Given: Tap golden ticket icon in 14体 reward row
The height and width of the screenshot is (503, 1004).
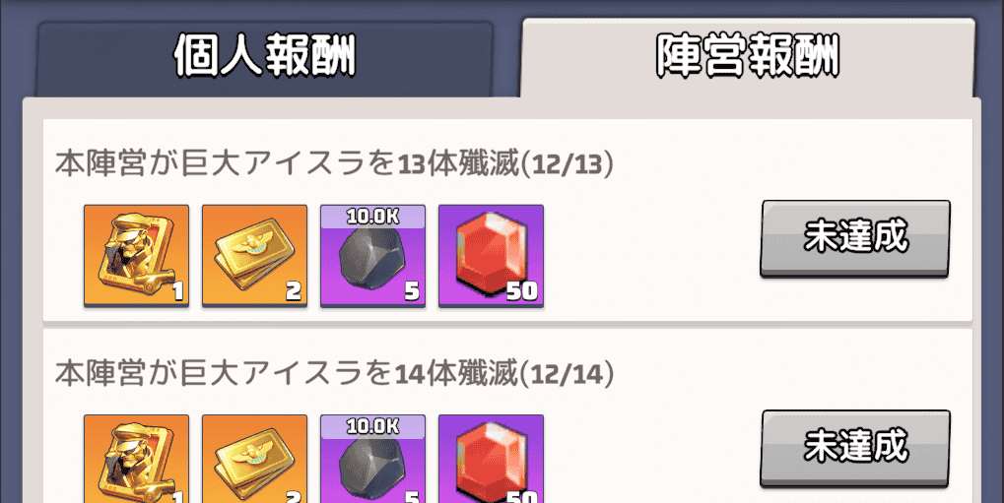Looking at the screenshot, I should point(255,459).
